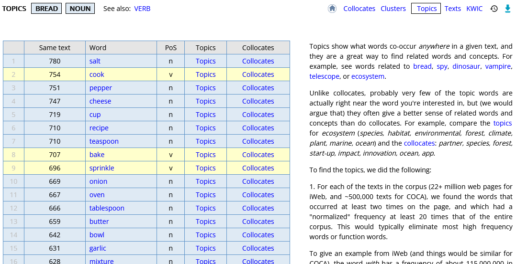516x264 pixels.
Task: Open the word link 'recipe'
Action: tap(99, 128)
